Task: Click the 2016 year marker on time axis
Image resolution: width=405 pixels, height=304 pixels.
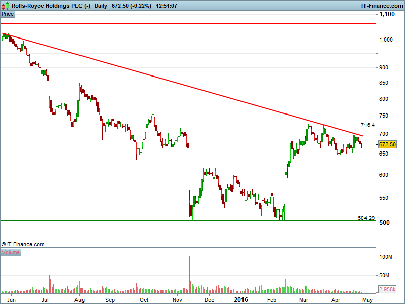Action: [241, 300]
